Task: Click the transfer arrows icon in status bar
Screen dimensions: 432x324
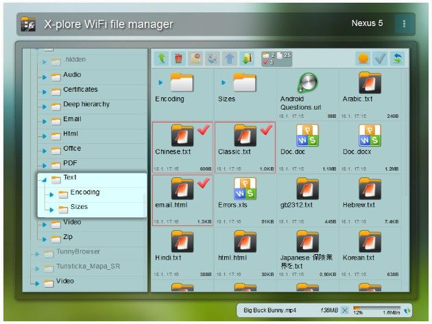Action: (407, 311)
